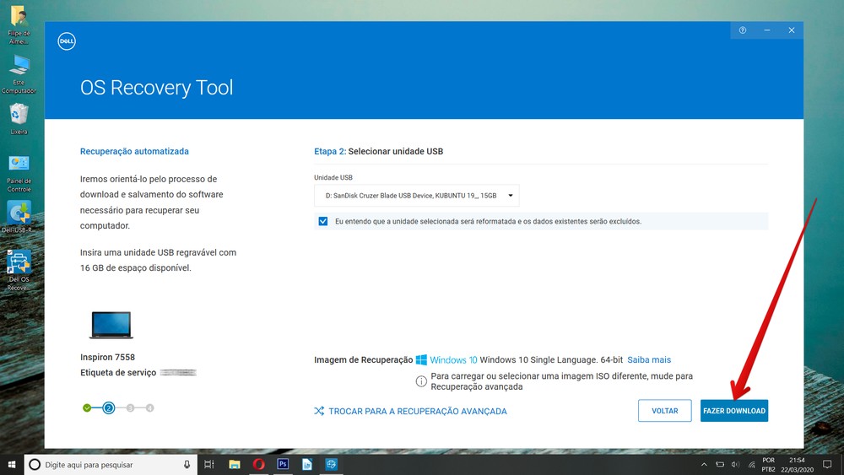
Task: Click the Recuperação automatizada heading
Action: 134,152
